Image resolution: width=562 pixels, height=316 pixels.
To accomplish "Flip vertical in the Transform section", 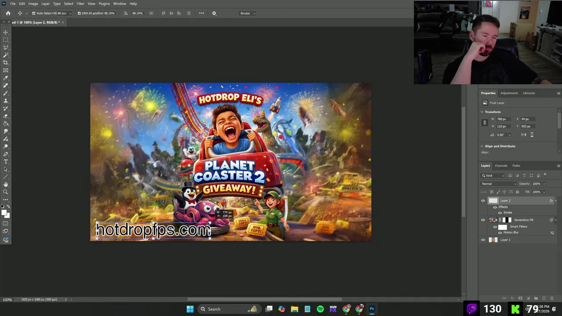I will [x=532, y=135].
